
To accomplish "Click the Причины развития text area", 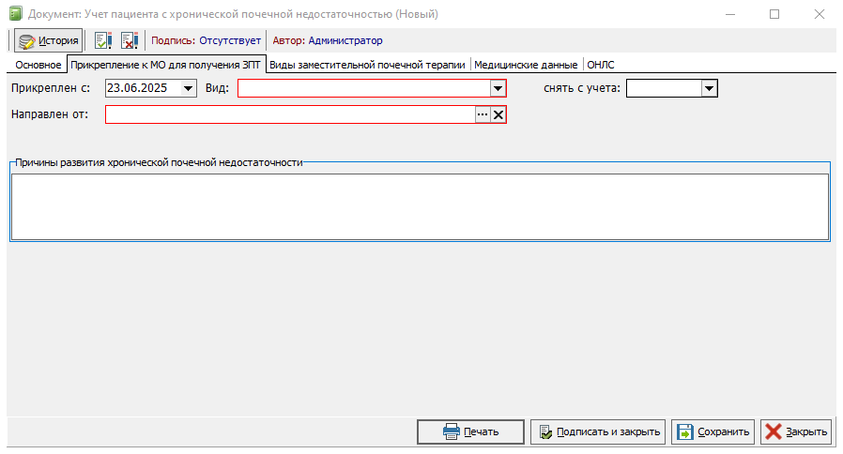I will pyautogui.click(x=420, y=207).
